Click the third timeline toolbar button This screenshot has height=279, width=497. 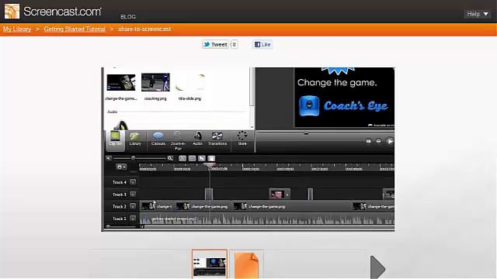202,158
